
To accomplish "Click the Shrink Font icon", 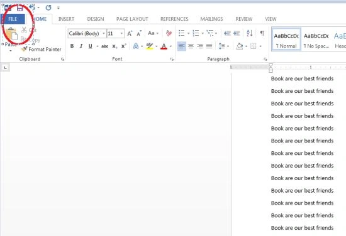I will click(x=139, y=33).
